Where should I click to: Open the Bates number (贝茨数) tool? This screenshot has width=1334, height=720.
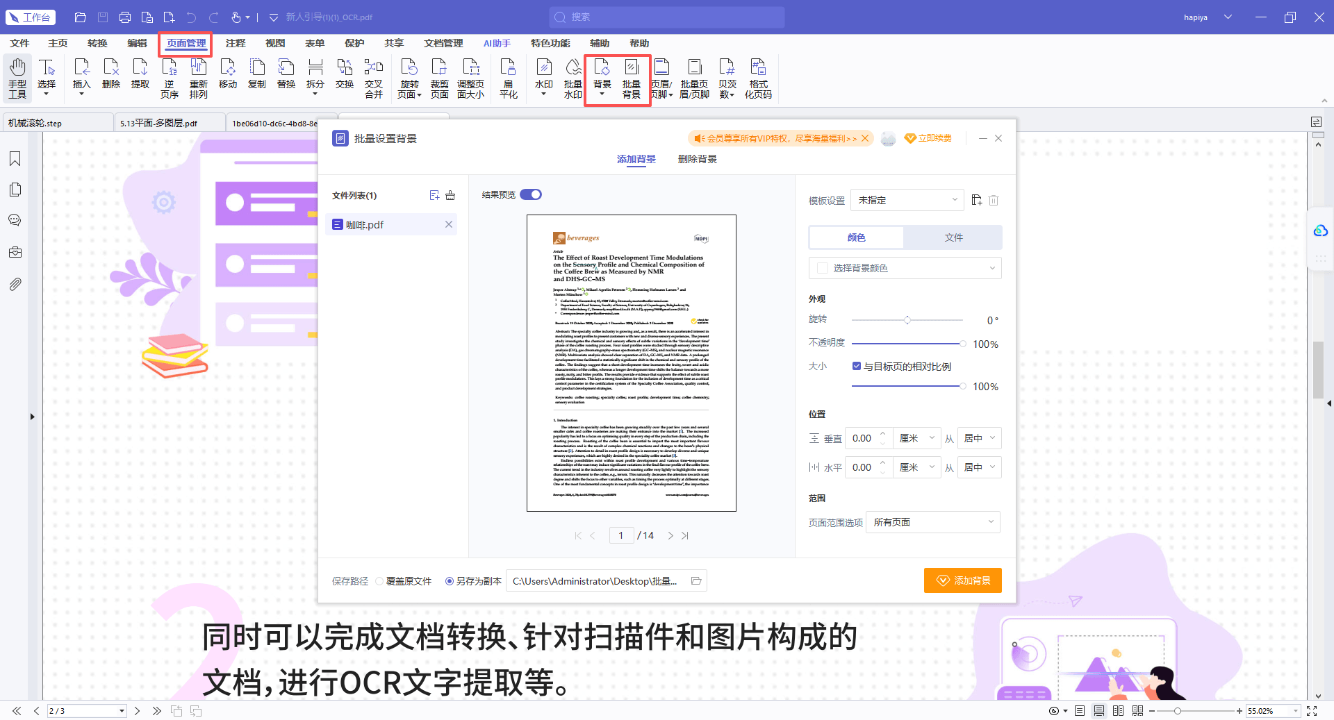pyautogui.click(x=727, y=78)
